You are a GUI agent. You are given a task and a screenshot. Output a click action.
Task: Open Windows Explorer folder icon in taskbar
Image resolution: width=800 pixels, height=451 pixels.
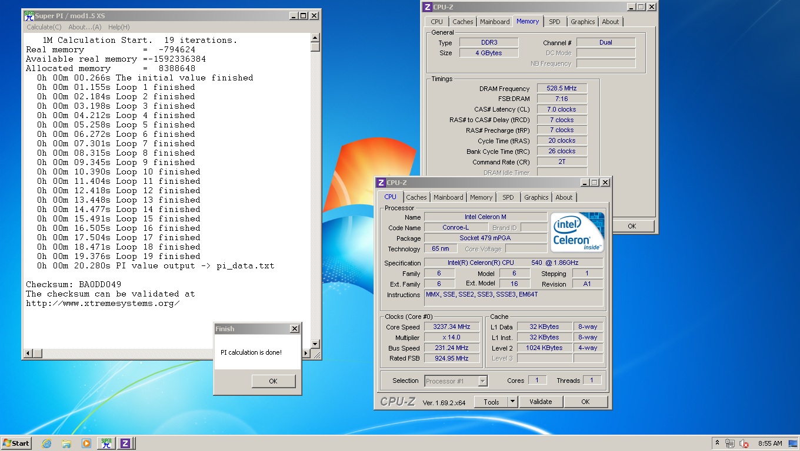click(x=66, y=443)
